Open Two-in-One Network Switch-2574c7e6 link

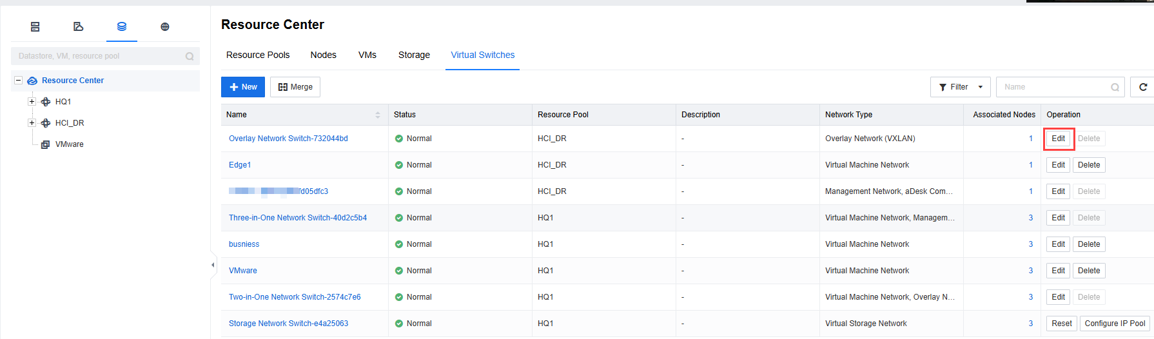point(295,297)
